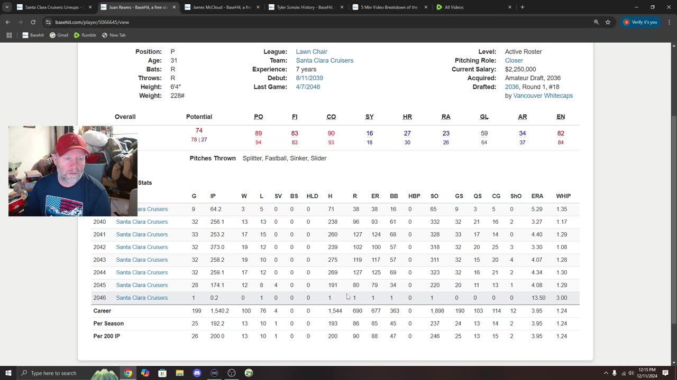677x380 pixels.
Task: Close the Juan Reams tab
Action: (x=174, y=7)
